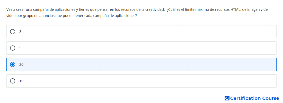Click the answer label text "5"
Screen dimensions: 283x103
coord(20,48)
